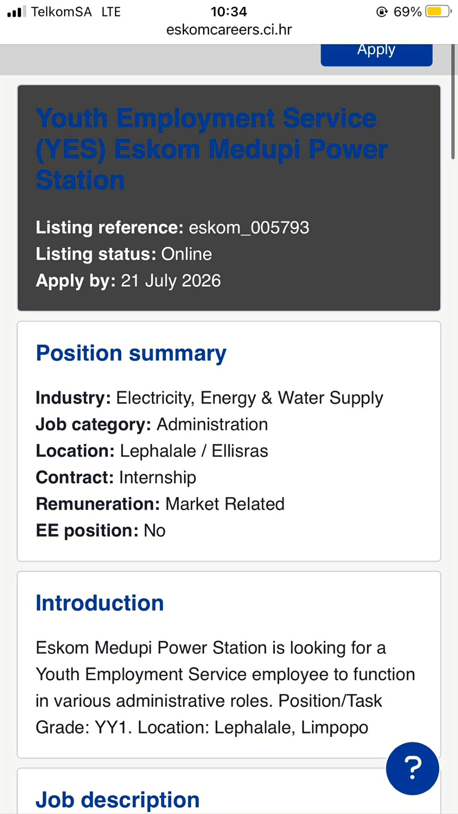Tap the Apply by 21 July 2026 date

128,281
